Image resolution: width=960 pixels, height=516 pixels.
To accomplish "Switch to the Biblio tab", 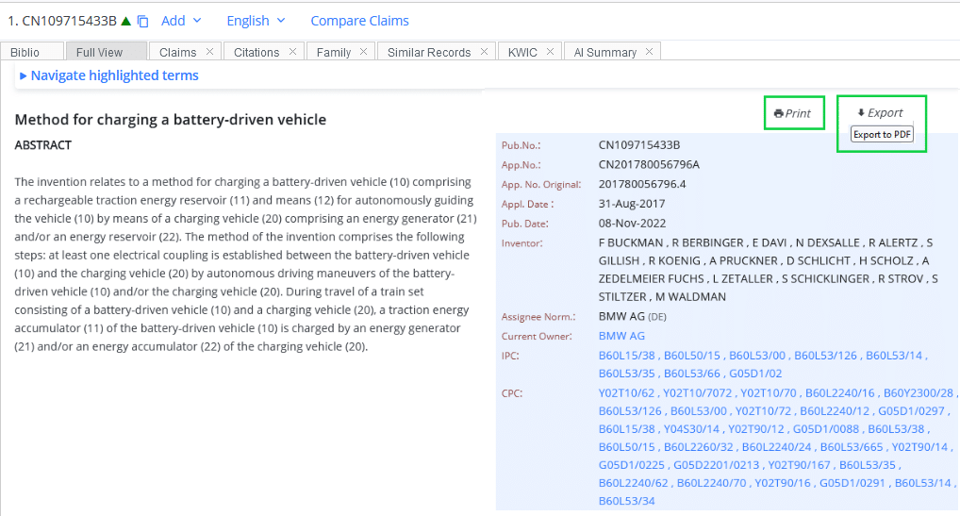I will pyautogui.click(x=31, y=52).
